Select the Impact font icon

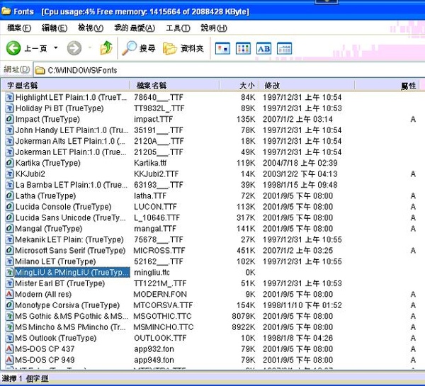[9, 119]
